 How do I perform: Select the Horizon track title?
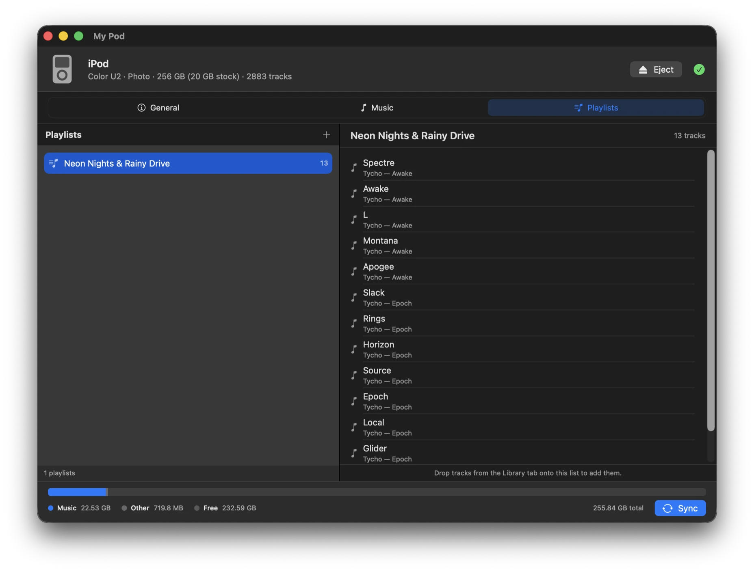point(378,344)
